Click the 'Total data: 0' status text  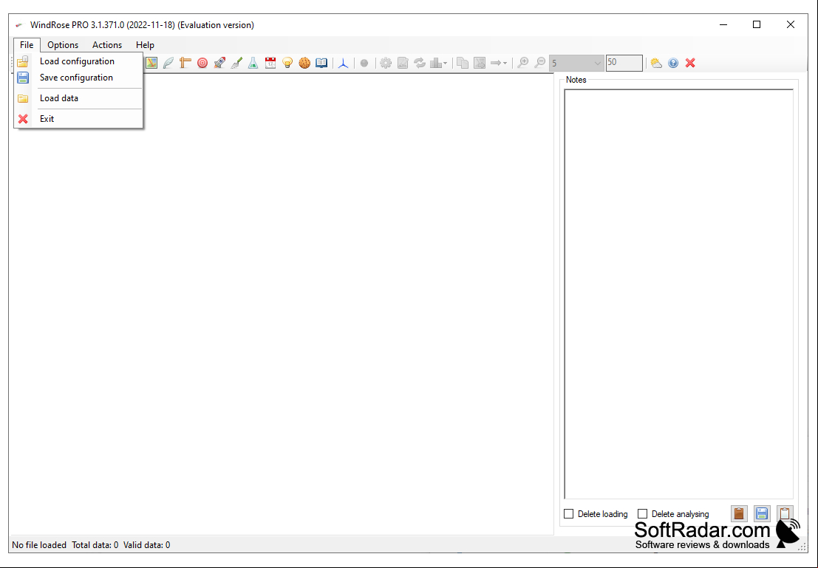(x=95, y=545)
